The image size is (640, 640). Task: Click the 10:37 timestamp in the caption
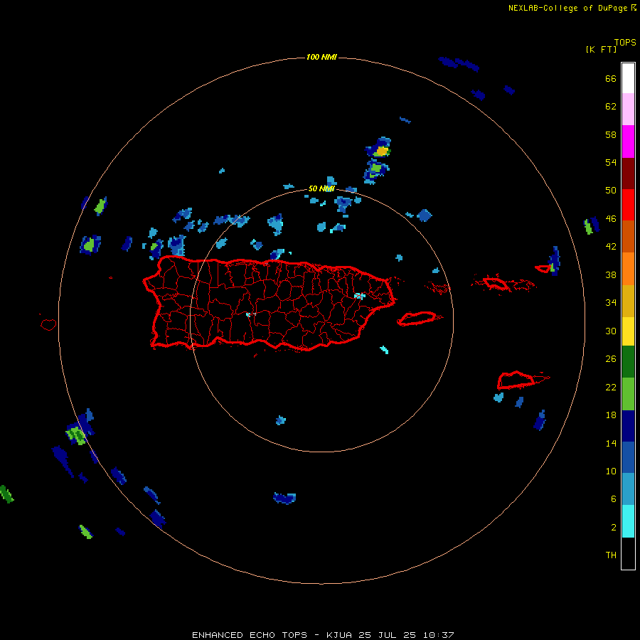pos(438,635)
